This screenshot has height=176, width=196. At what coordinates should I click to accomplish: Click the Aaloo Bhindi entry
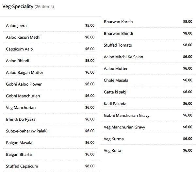[x=50, y=61]
